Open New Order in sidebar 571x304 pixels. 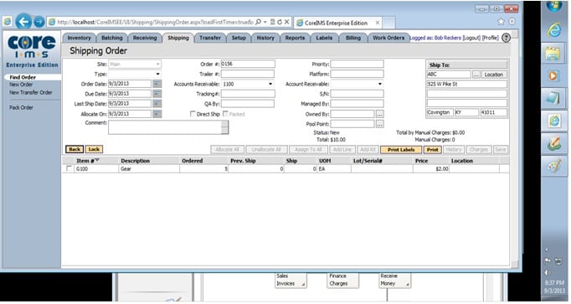(21, 85)
